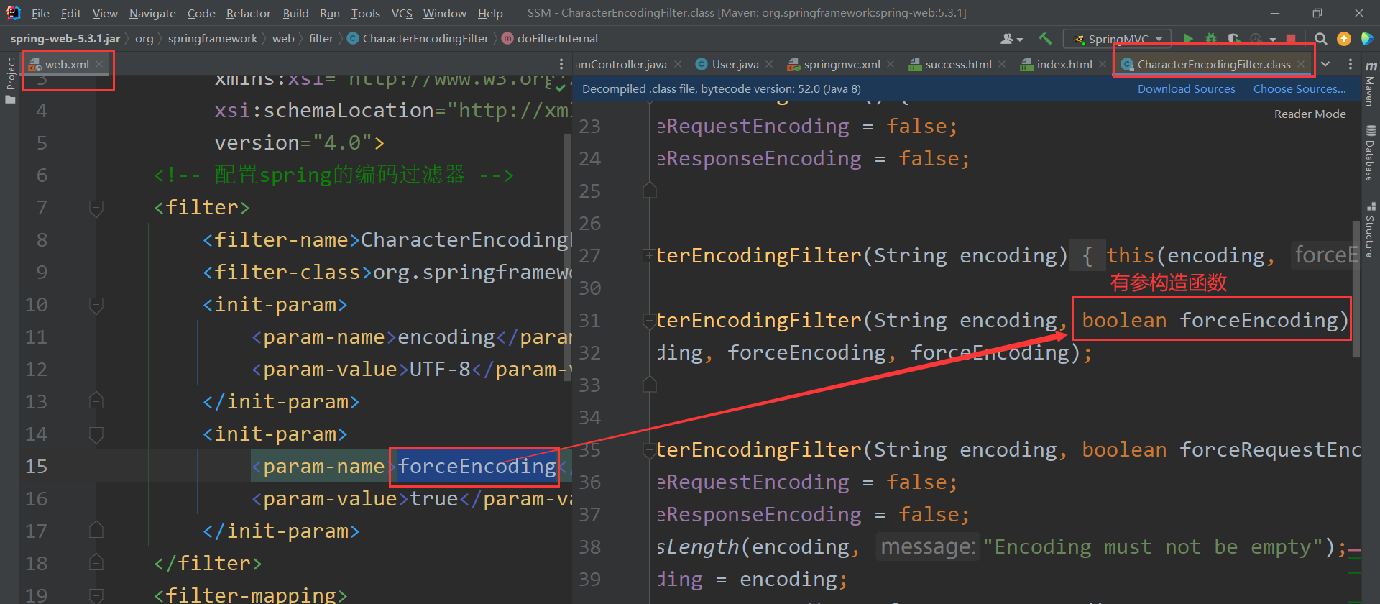Screen dimensions: 1380x604
Task: Toggle Reader Mode in decompiled editor
Action: [x=1310, y=114]
